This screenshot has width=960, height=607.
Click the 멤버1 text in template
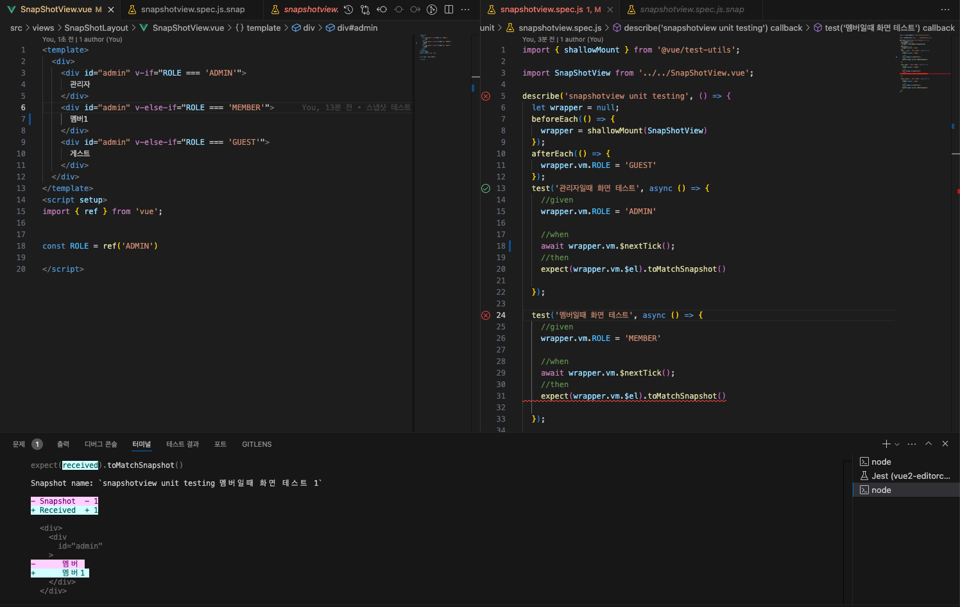[79, 119]
